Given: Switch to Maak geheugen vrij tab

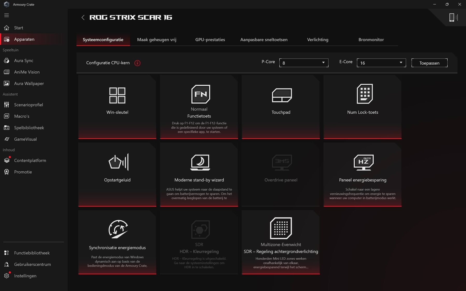Looking at the screenshot, I should [x=157, y=40].
